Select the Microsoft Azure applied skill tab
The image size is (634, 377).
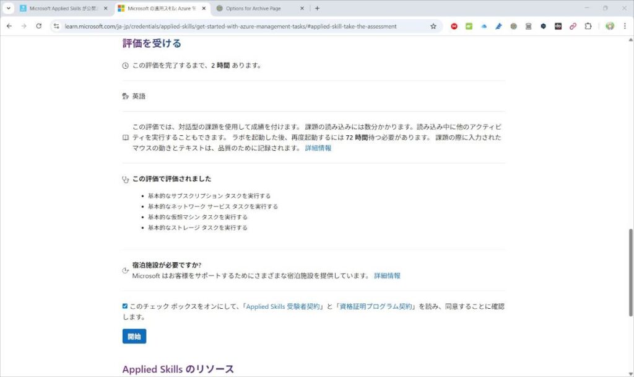162,8
